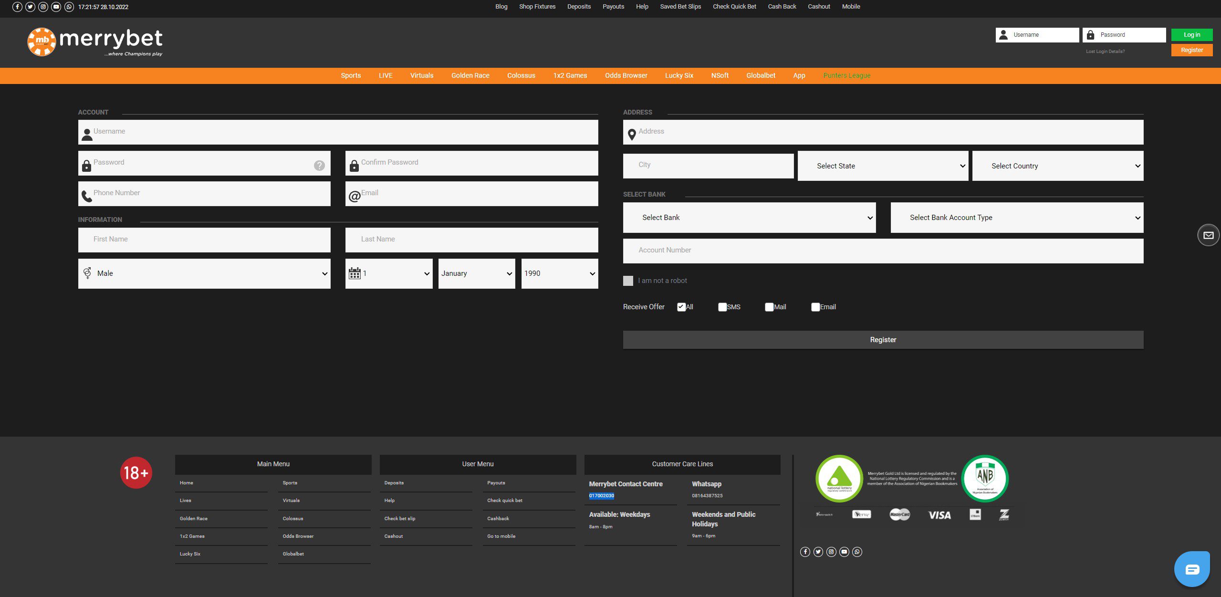1221x597 pixels.
Task: Enable the Email receive offer checkbox
Action: click(x=814, y=307)
